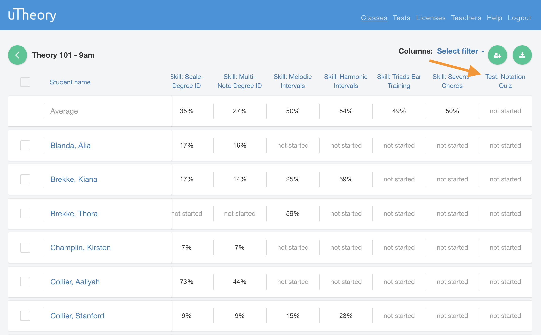The image size is (541, 335).
Task: Open the uTheory logo home link
Action: click(32, 15)
